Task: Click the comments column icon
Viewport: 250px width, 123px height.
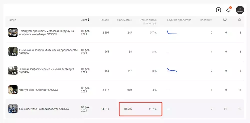Action: coord(225,20)
